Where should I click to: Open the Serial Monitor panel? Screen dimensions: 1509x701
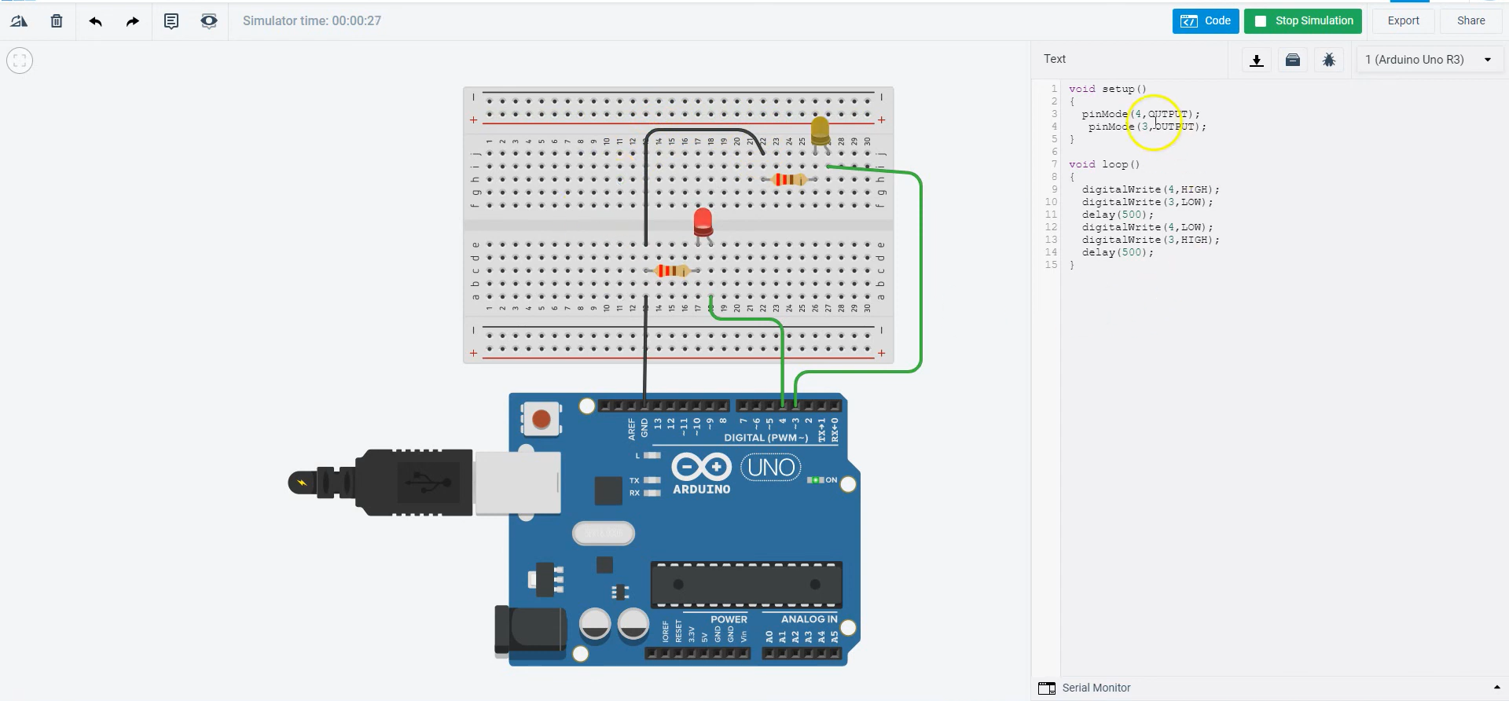click(1096, 688)
